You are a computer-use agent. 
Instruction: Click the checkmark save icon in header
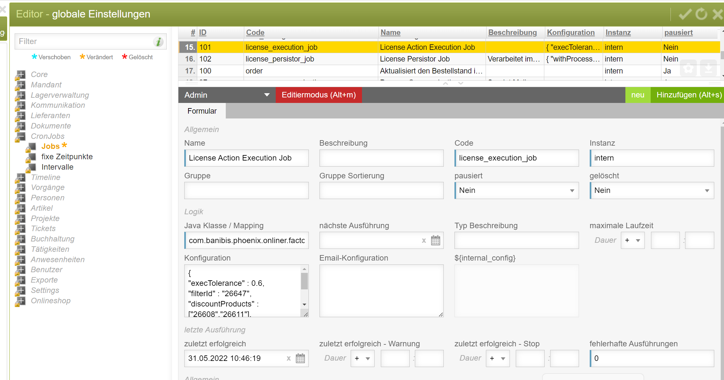click(x=685, y=14)
